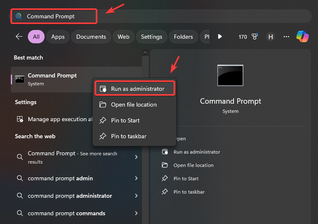The image size is (318, 224).
Task: Select Run as administrator in context menu
Action: click(x=137, y=89)
